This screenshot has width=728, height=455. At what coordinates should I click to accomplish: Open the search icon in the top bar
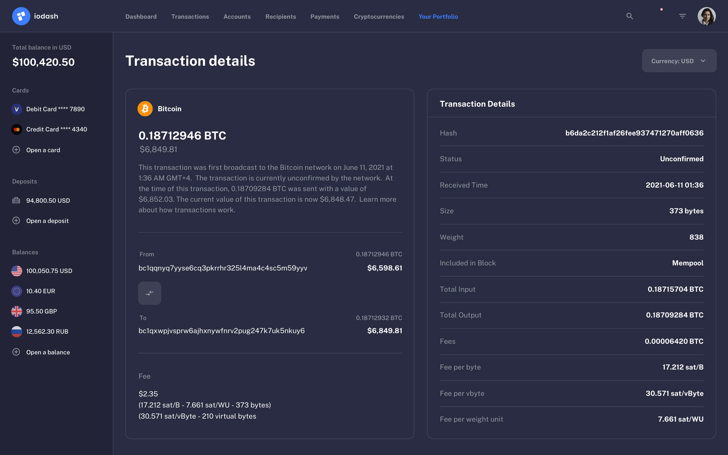pyautogui.click(x=630, y=16)
